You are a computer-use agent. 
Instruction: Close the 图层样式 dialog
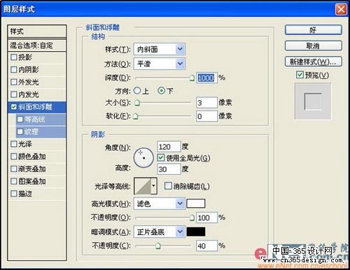[x=341, y=10]
